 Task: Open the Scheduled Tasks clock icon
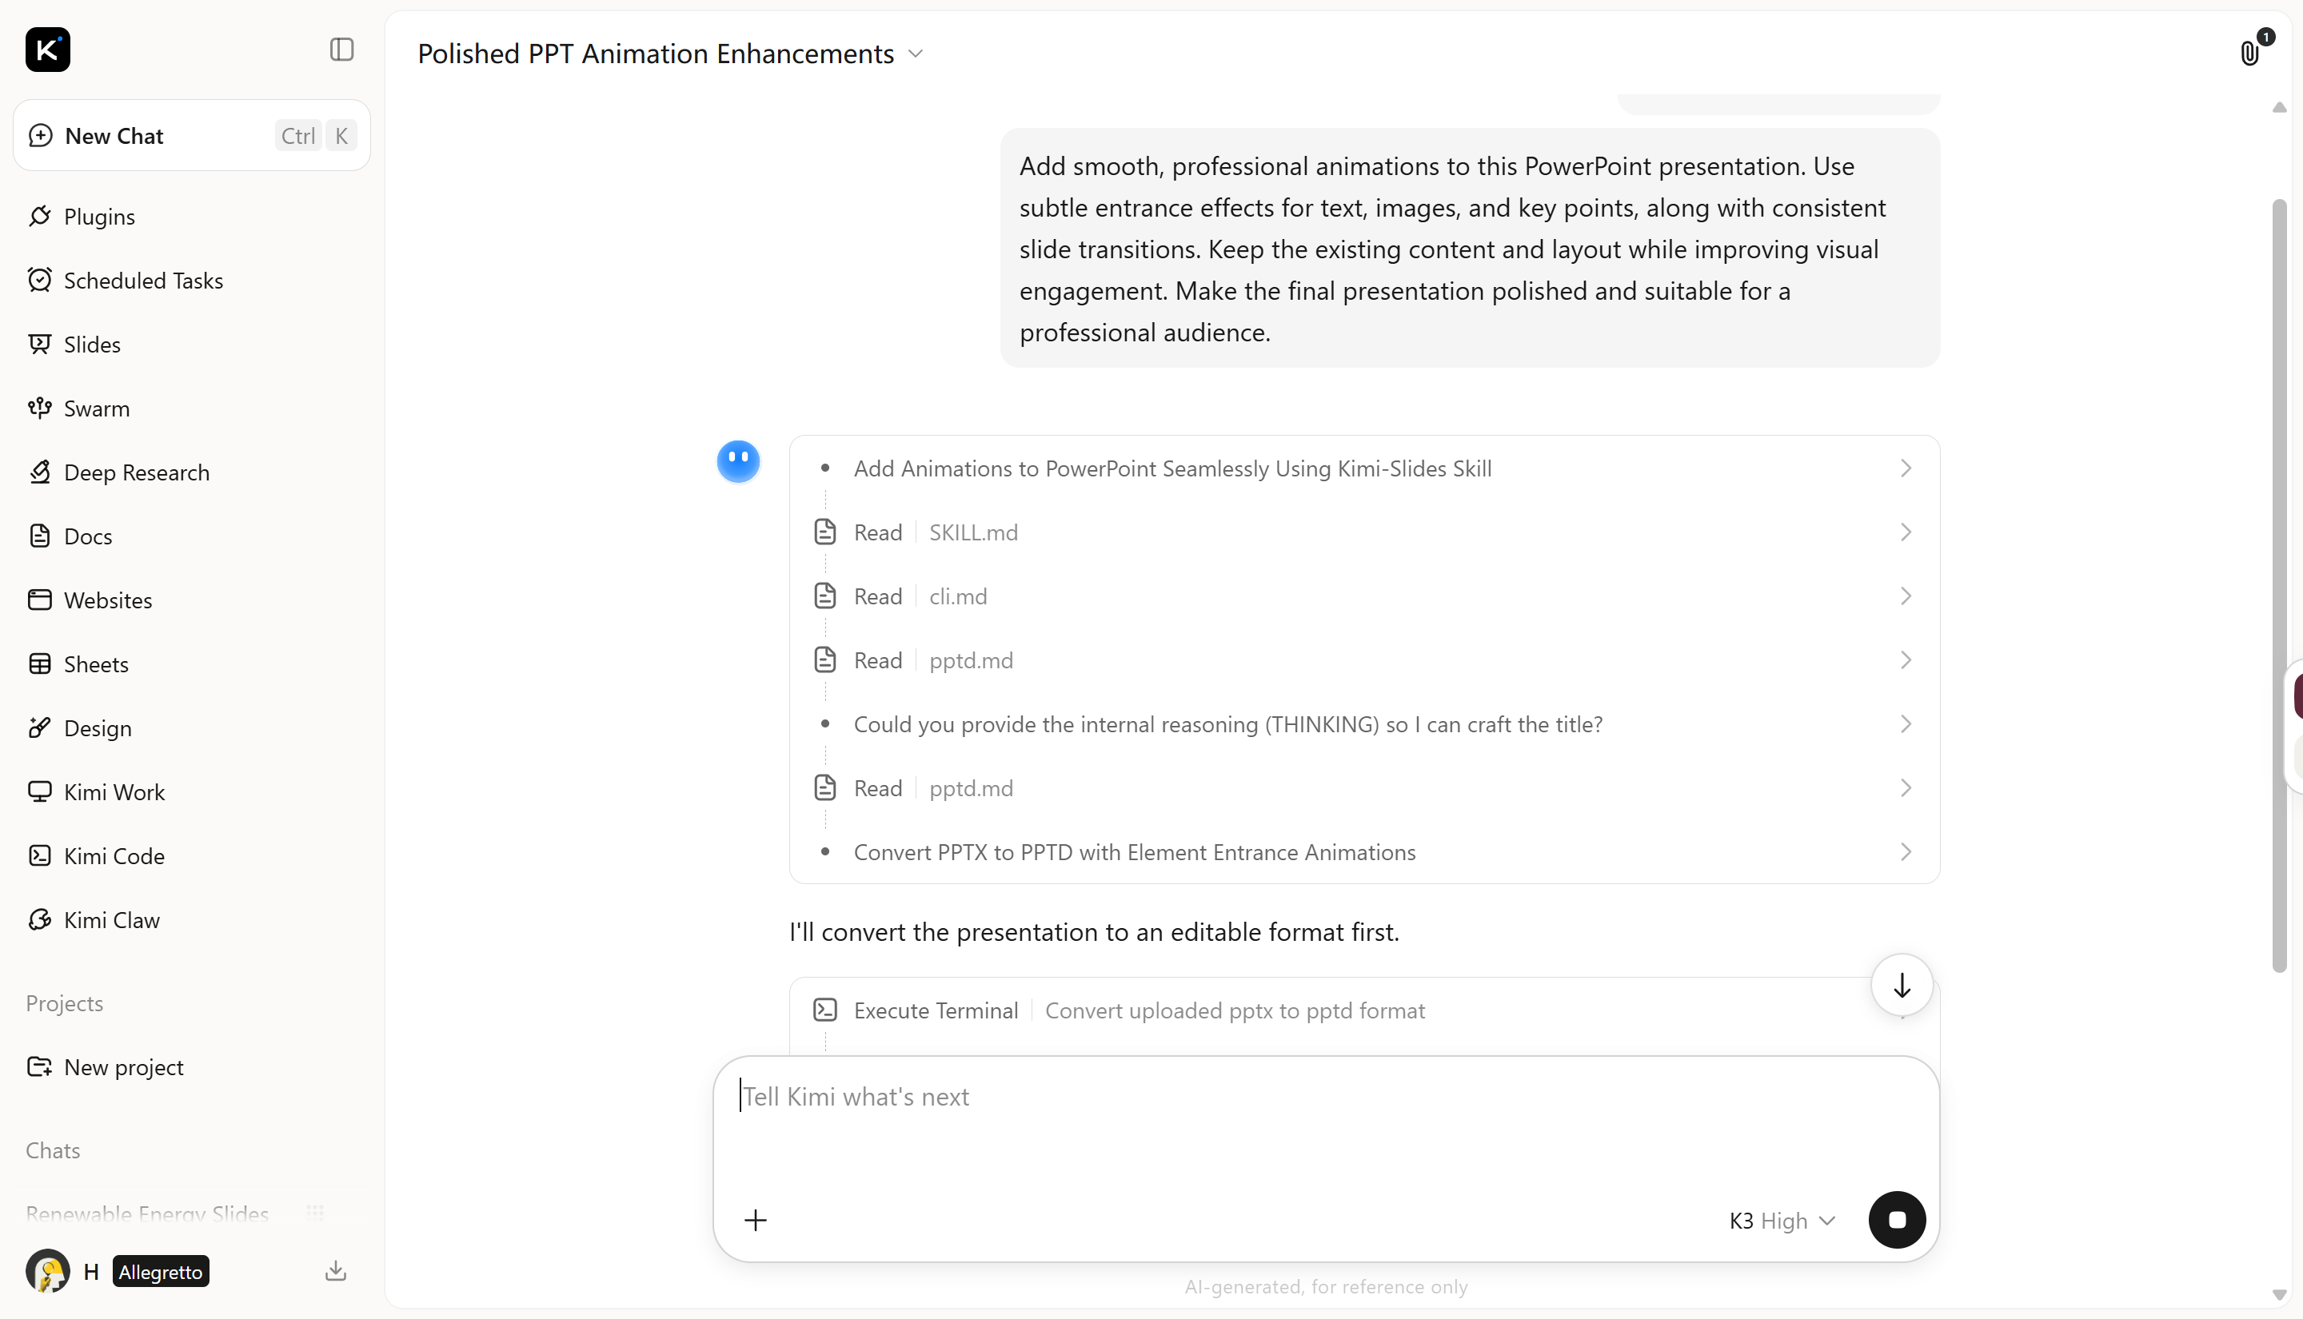[x=40, y=280]
